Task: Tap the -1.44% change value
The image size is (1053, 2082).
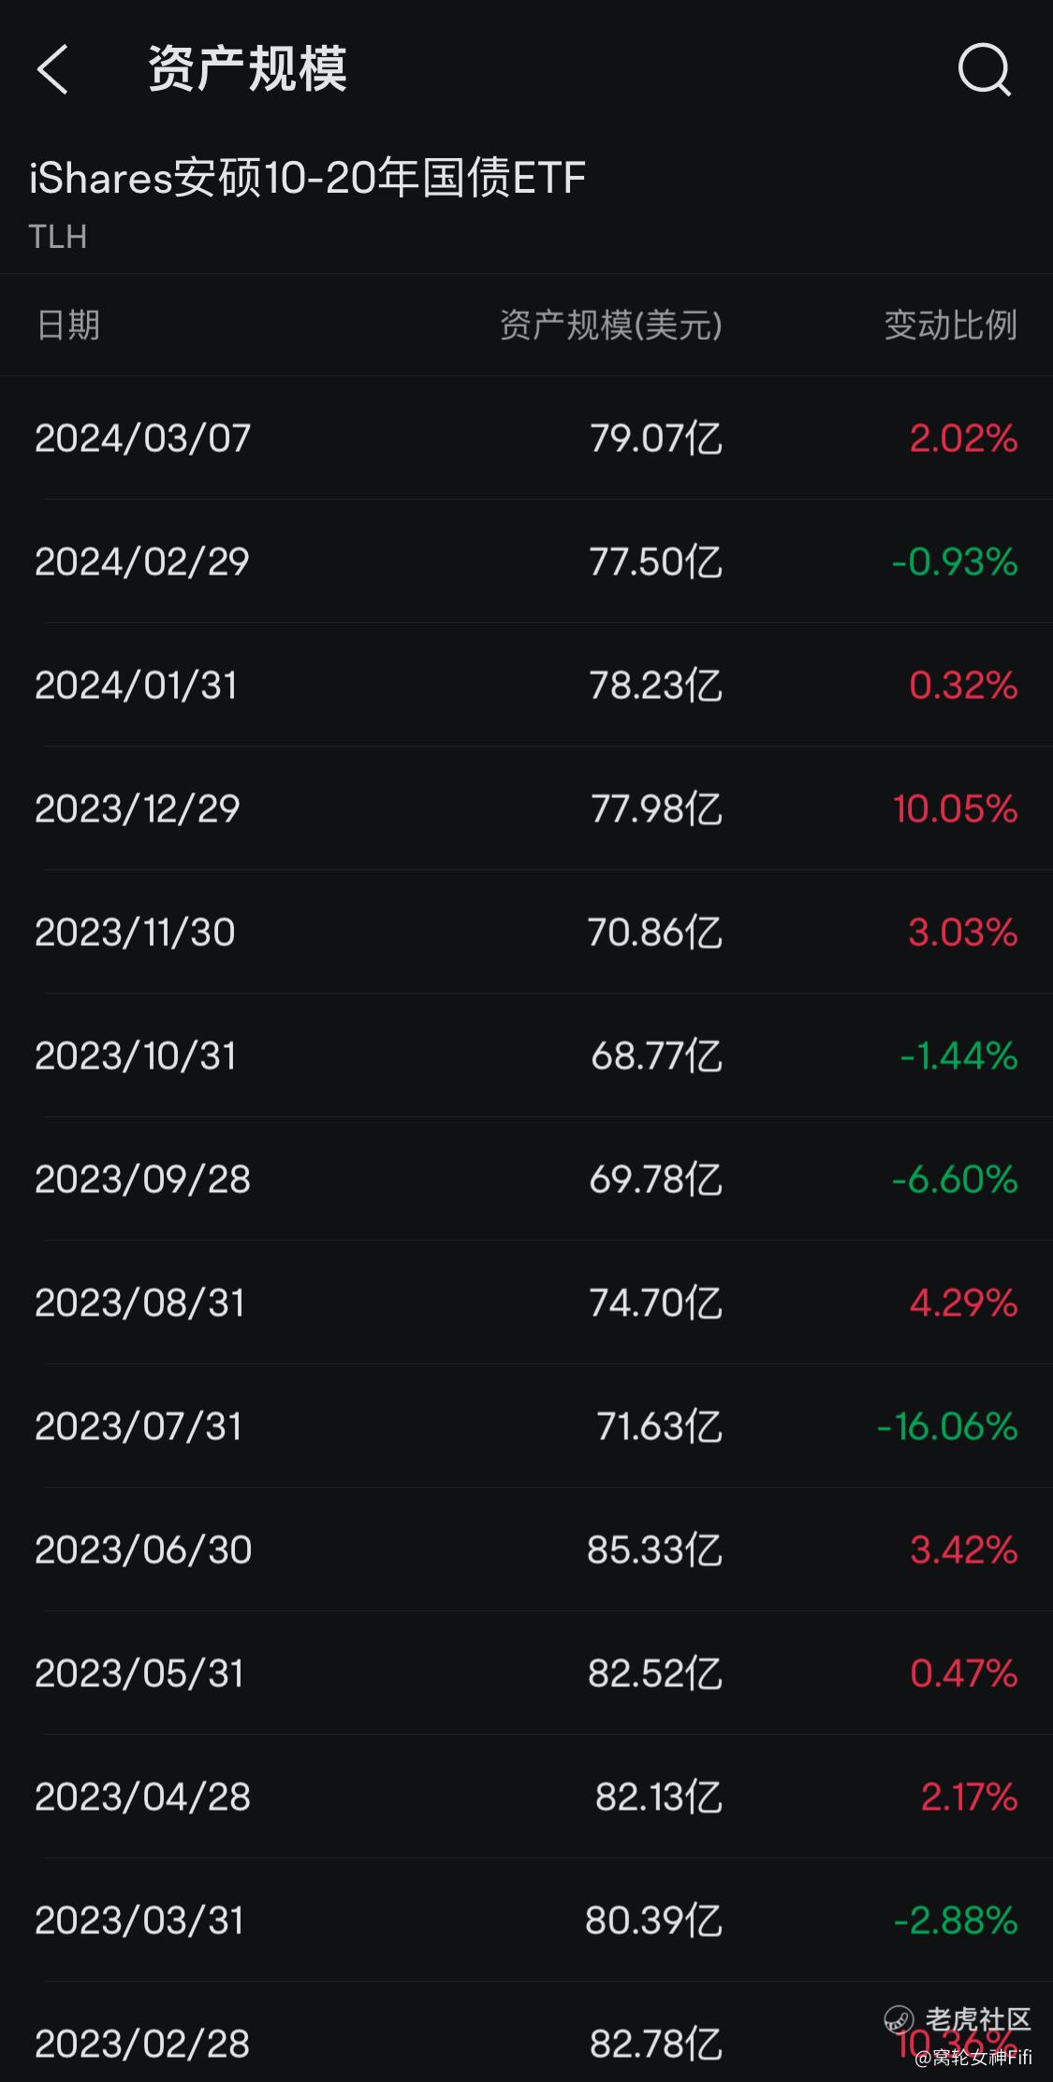Action: [958, 1056]
